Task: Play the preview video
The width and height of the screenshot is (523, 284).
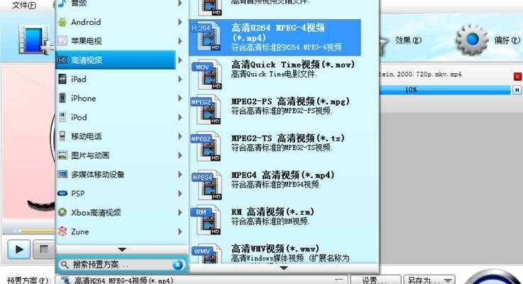Action: point(19,249)
